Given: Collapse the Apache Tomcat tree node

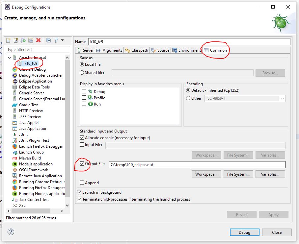Looking at the screenshot, I should tap(9, 58).
